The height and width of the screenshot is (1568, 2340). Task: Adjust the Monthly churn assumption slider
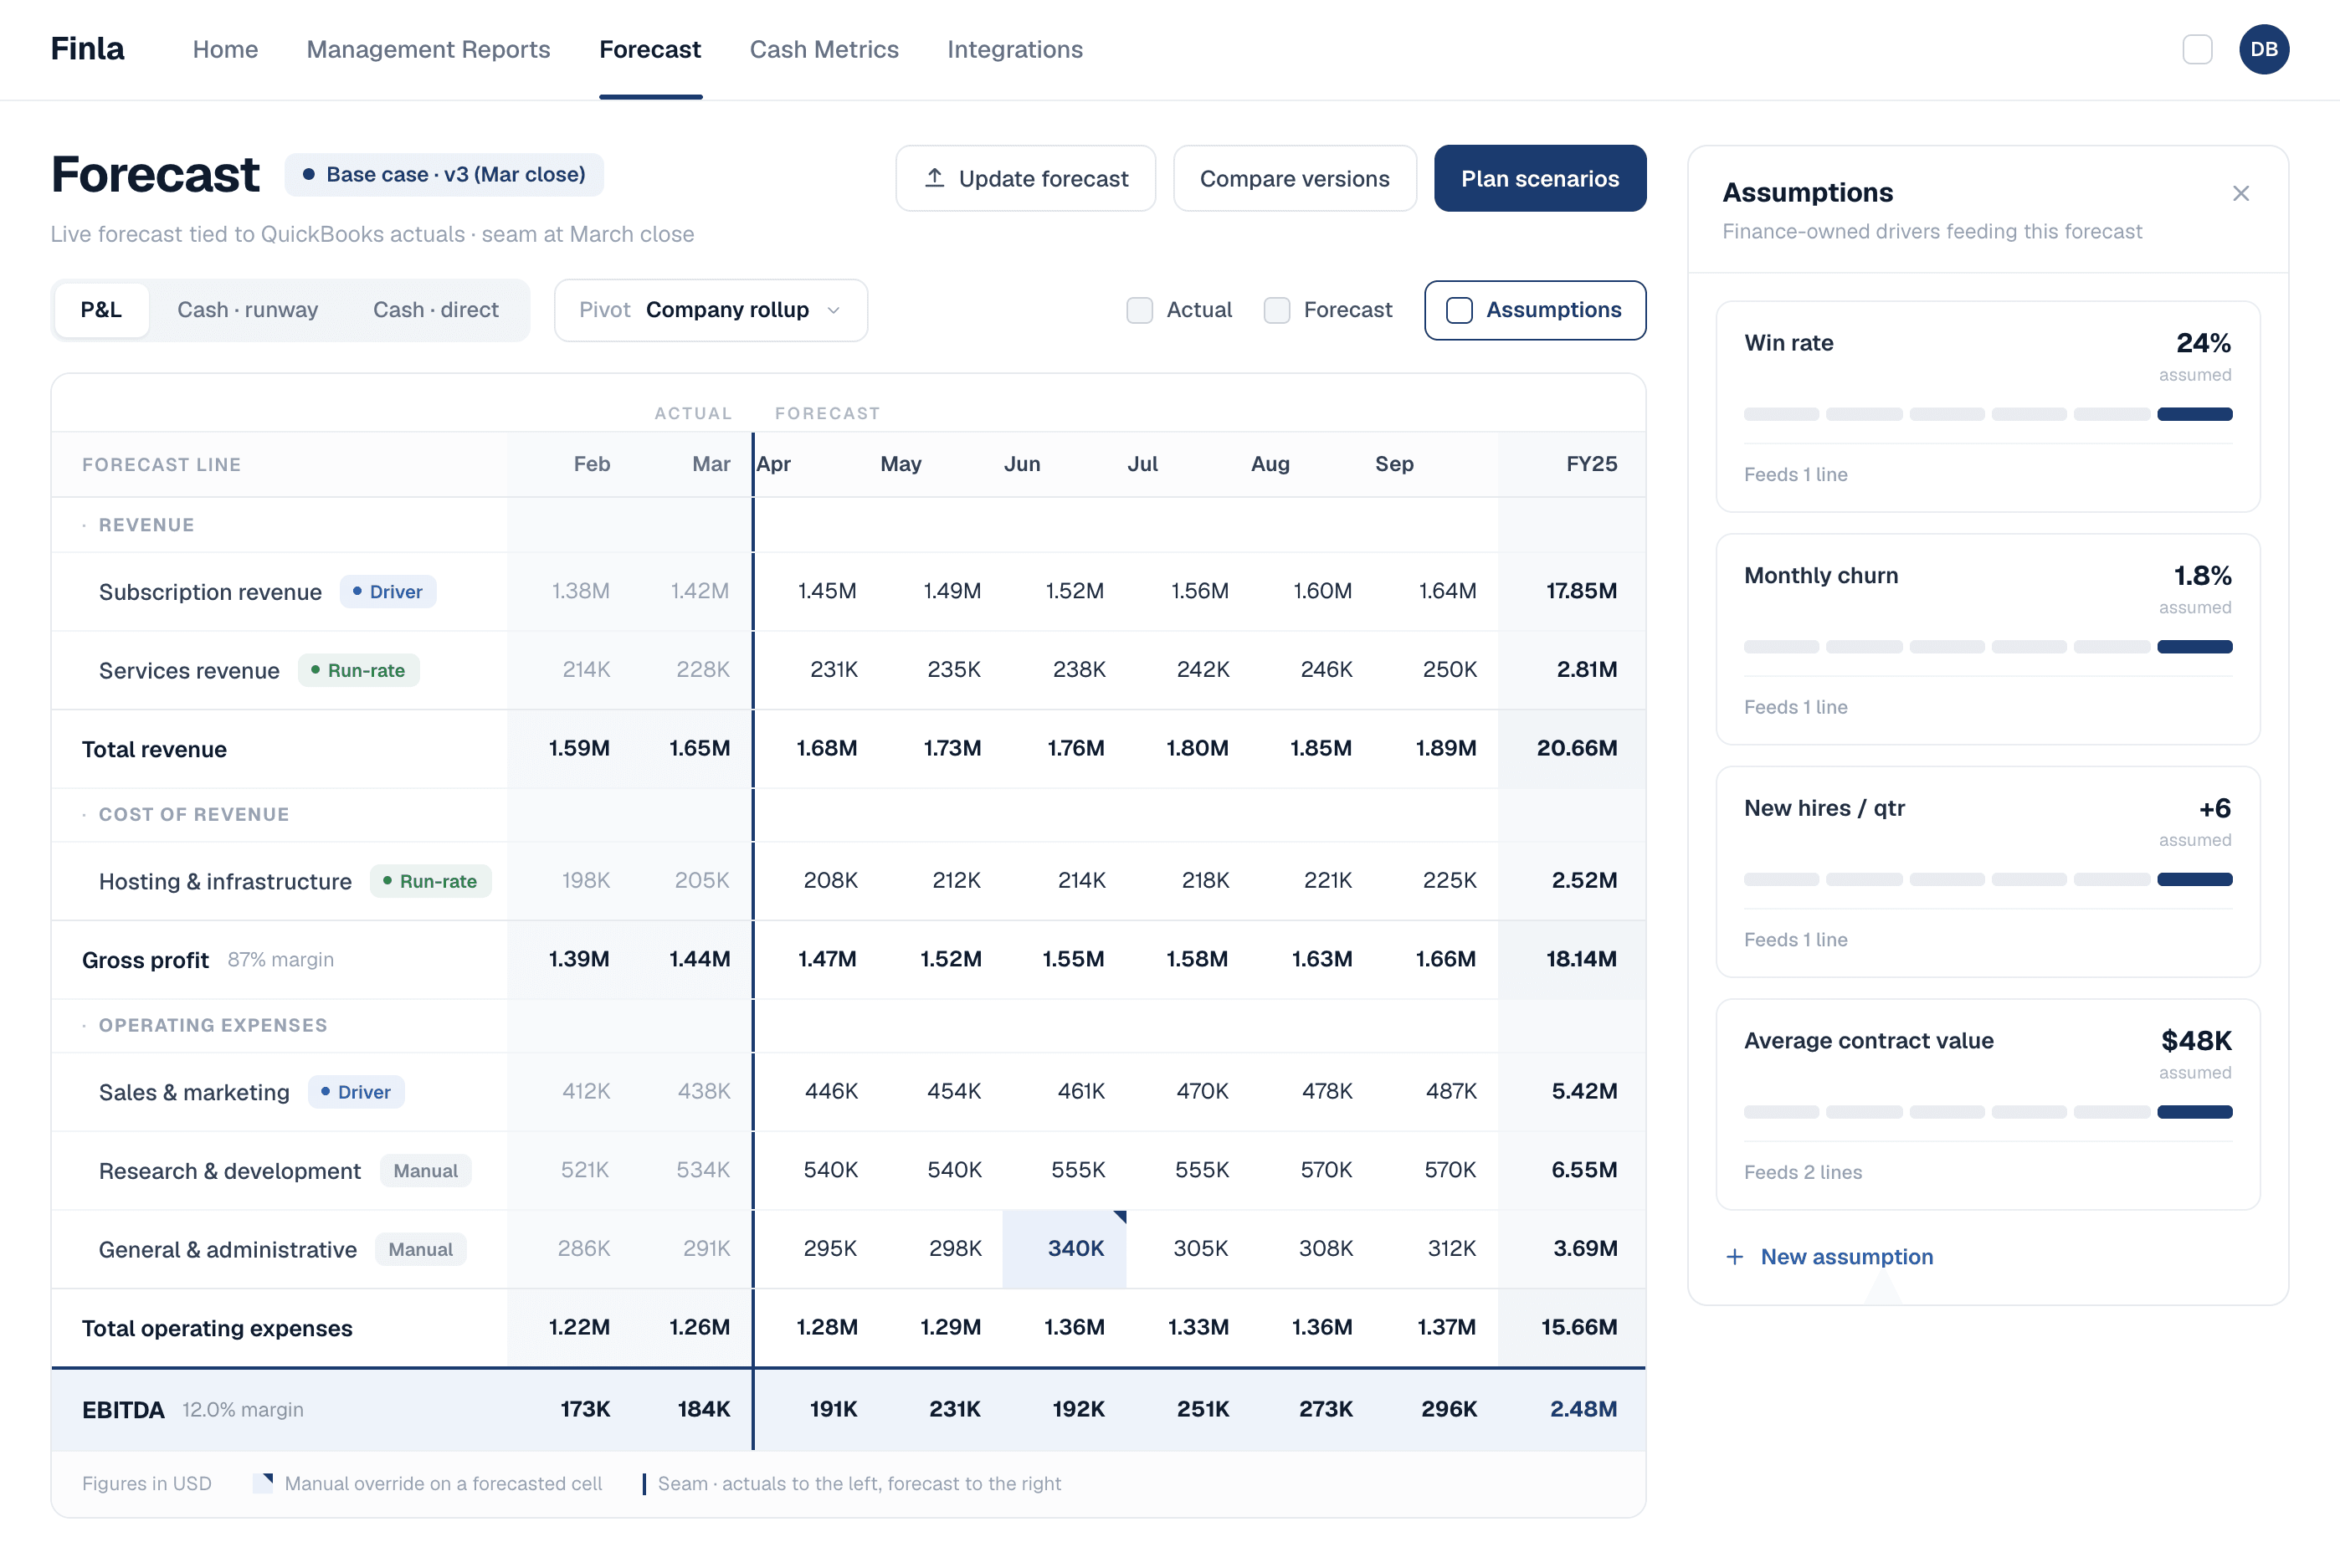tap(1988, 647)
